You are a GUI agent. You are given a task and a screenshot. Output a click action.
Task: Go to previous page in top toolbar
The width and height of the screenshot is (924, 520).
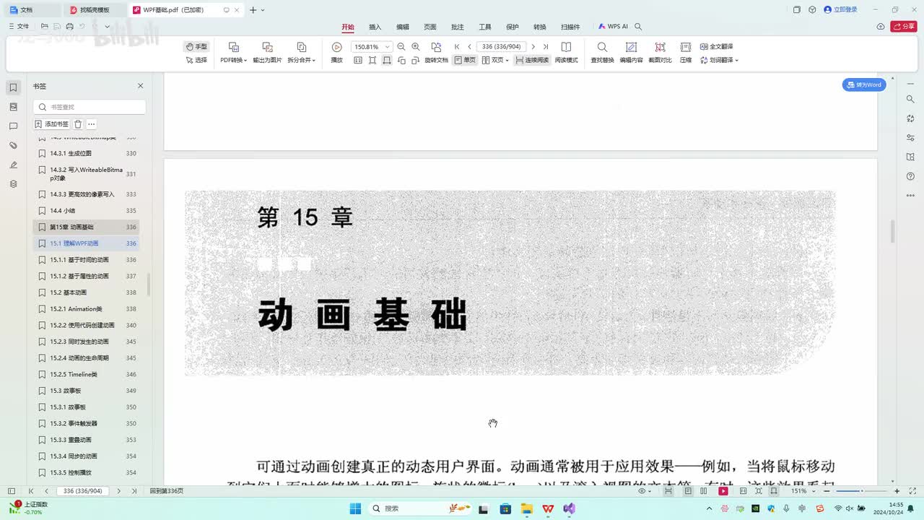tap(469, 46)
